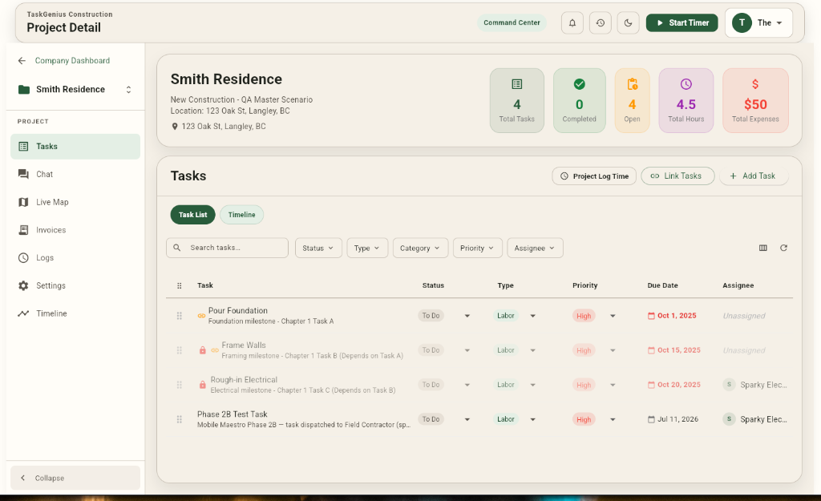Open Pour Foundation status dropdown arrow
Viewport: 821px width, 501px height.
click(467, 316)
